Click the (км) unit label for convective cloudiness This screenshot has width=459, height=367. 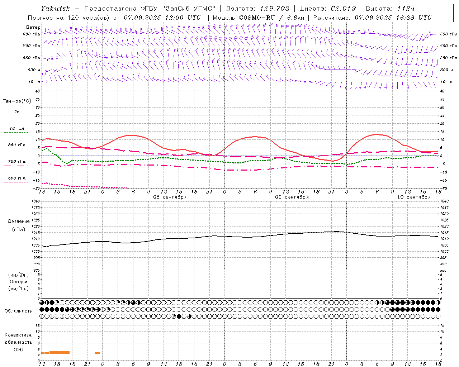coord(19,349)
